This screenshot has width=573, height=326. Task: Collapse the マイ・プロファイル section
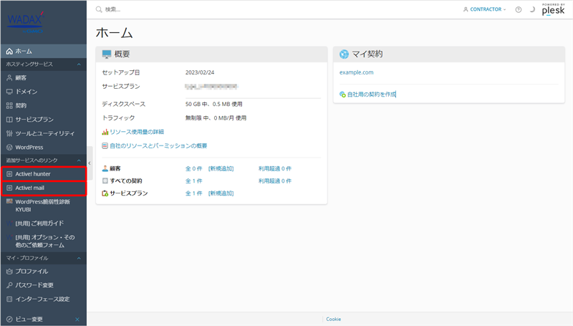pyautogui.click(x=78, y=257)
